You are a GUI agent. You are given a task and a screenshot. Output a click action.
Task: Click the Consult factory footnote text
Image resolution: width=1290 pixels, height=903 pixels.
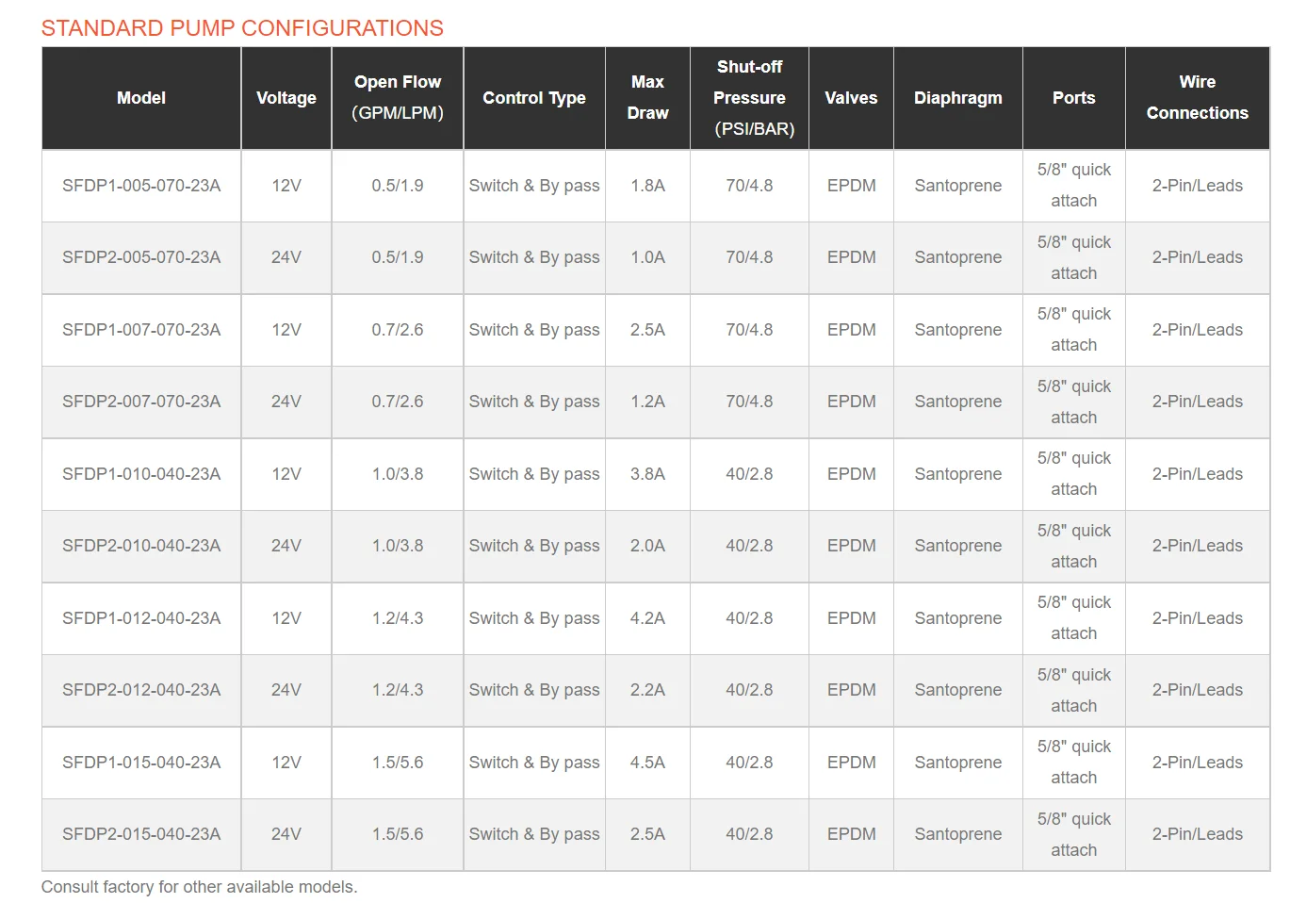tap(200, 887)
